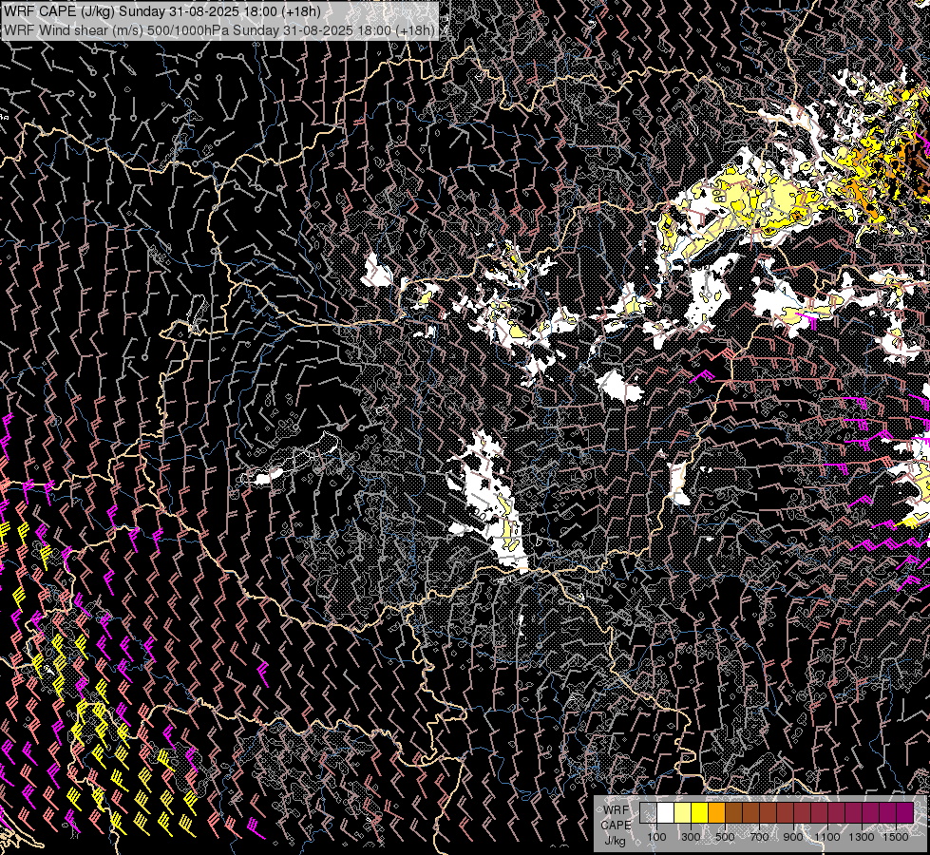
Task: Click the legend value 1300
Action: point(862,837)
